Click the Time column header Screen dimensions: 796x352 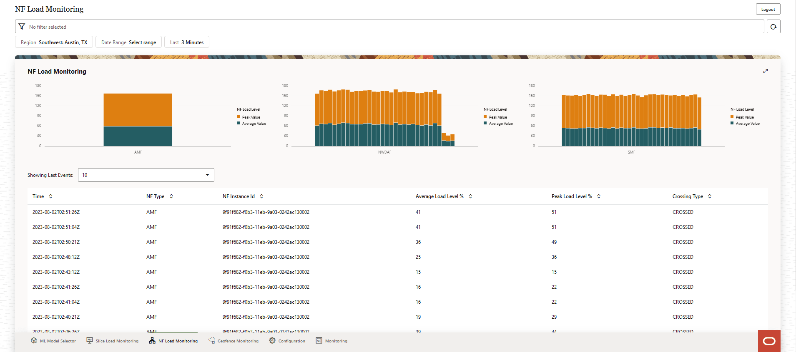pos(38,196)
